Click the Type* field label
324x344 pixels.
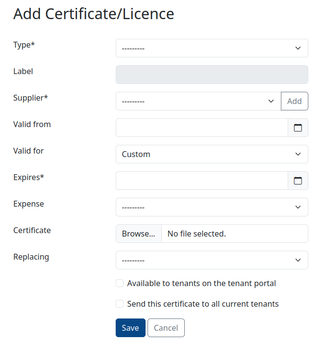point(24,45)
